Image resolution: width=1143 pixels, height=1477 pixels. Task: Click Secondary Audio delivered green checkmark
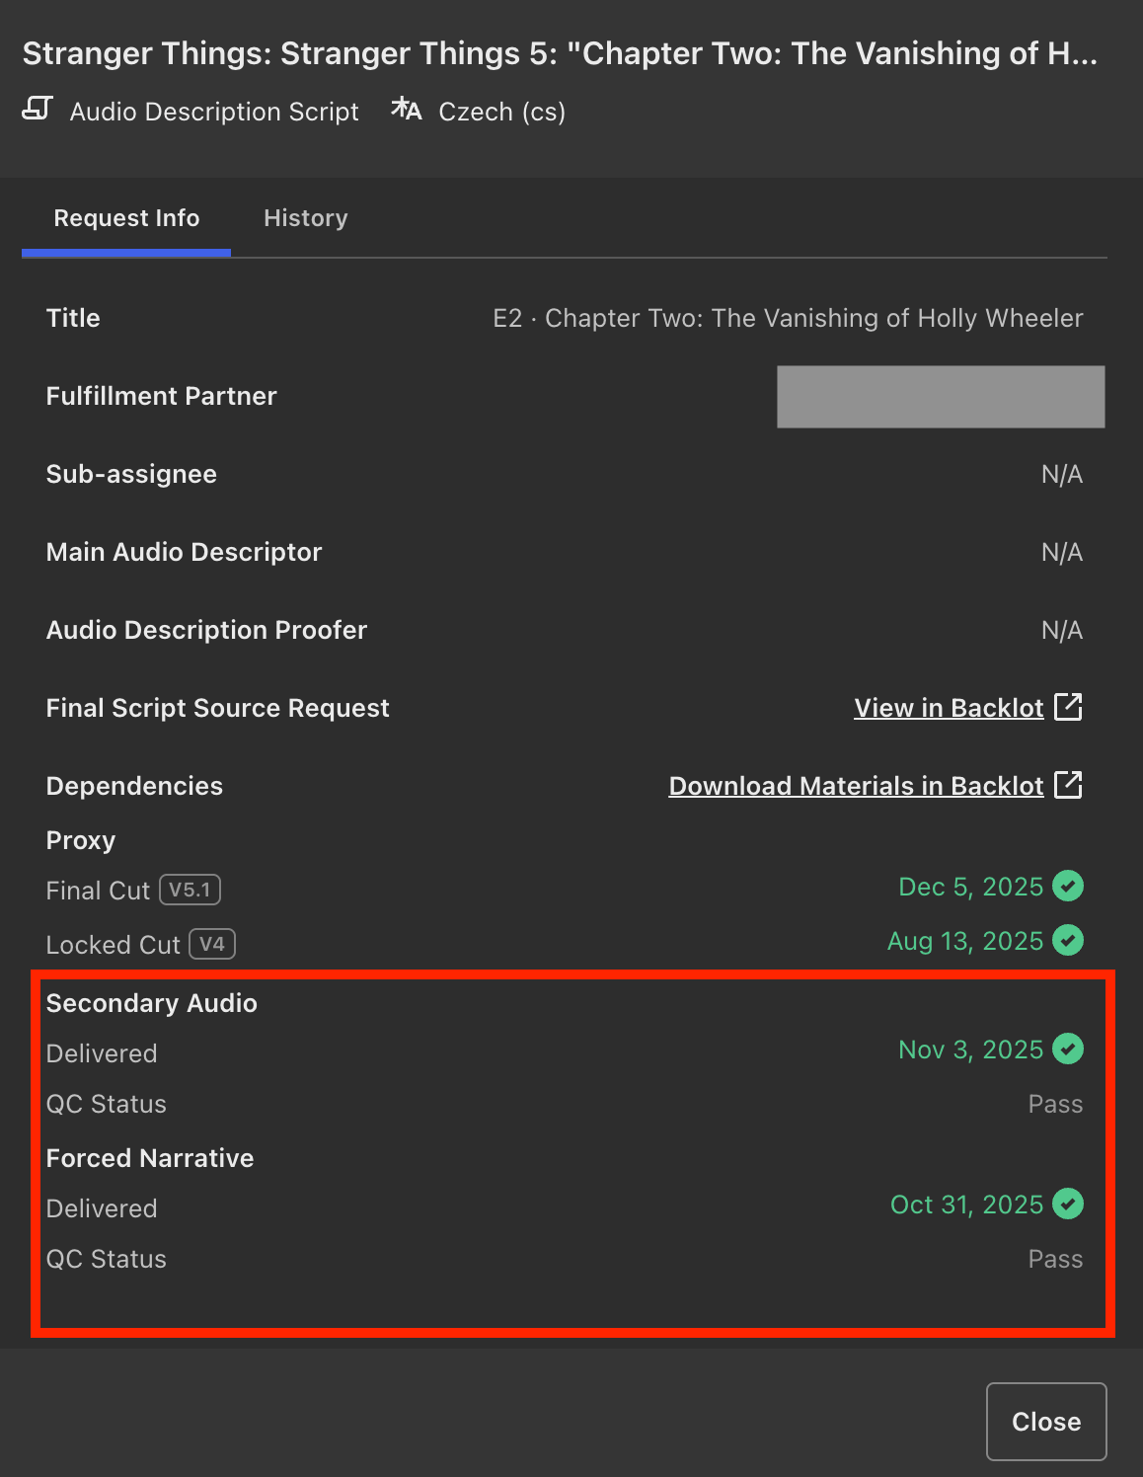pos(1068,1049)
